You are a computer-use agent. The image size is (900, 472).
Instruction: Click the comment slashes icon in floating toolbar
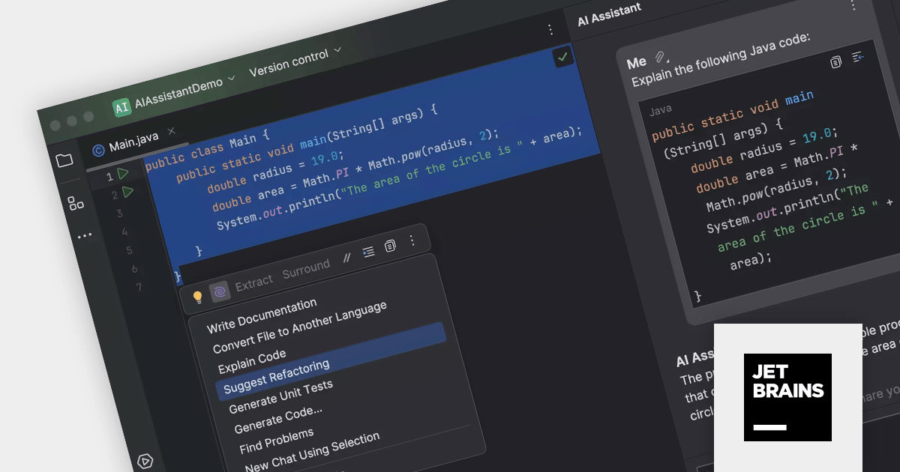click(x=346, y=257)
